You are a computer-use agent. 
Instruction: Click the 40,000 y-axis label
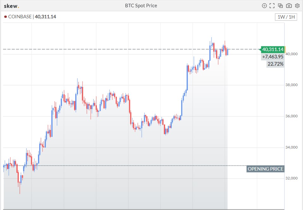(291, 54)
